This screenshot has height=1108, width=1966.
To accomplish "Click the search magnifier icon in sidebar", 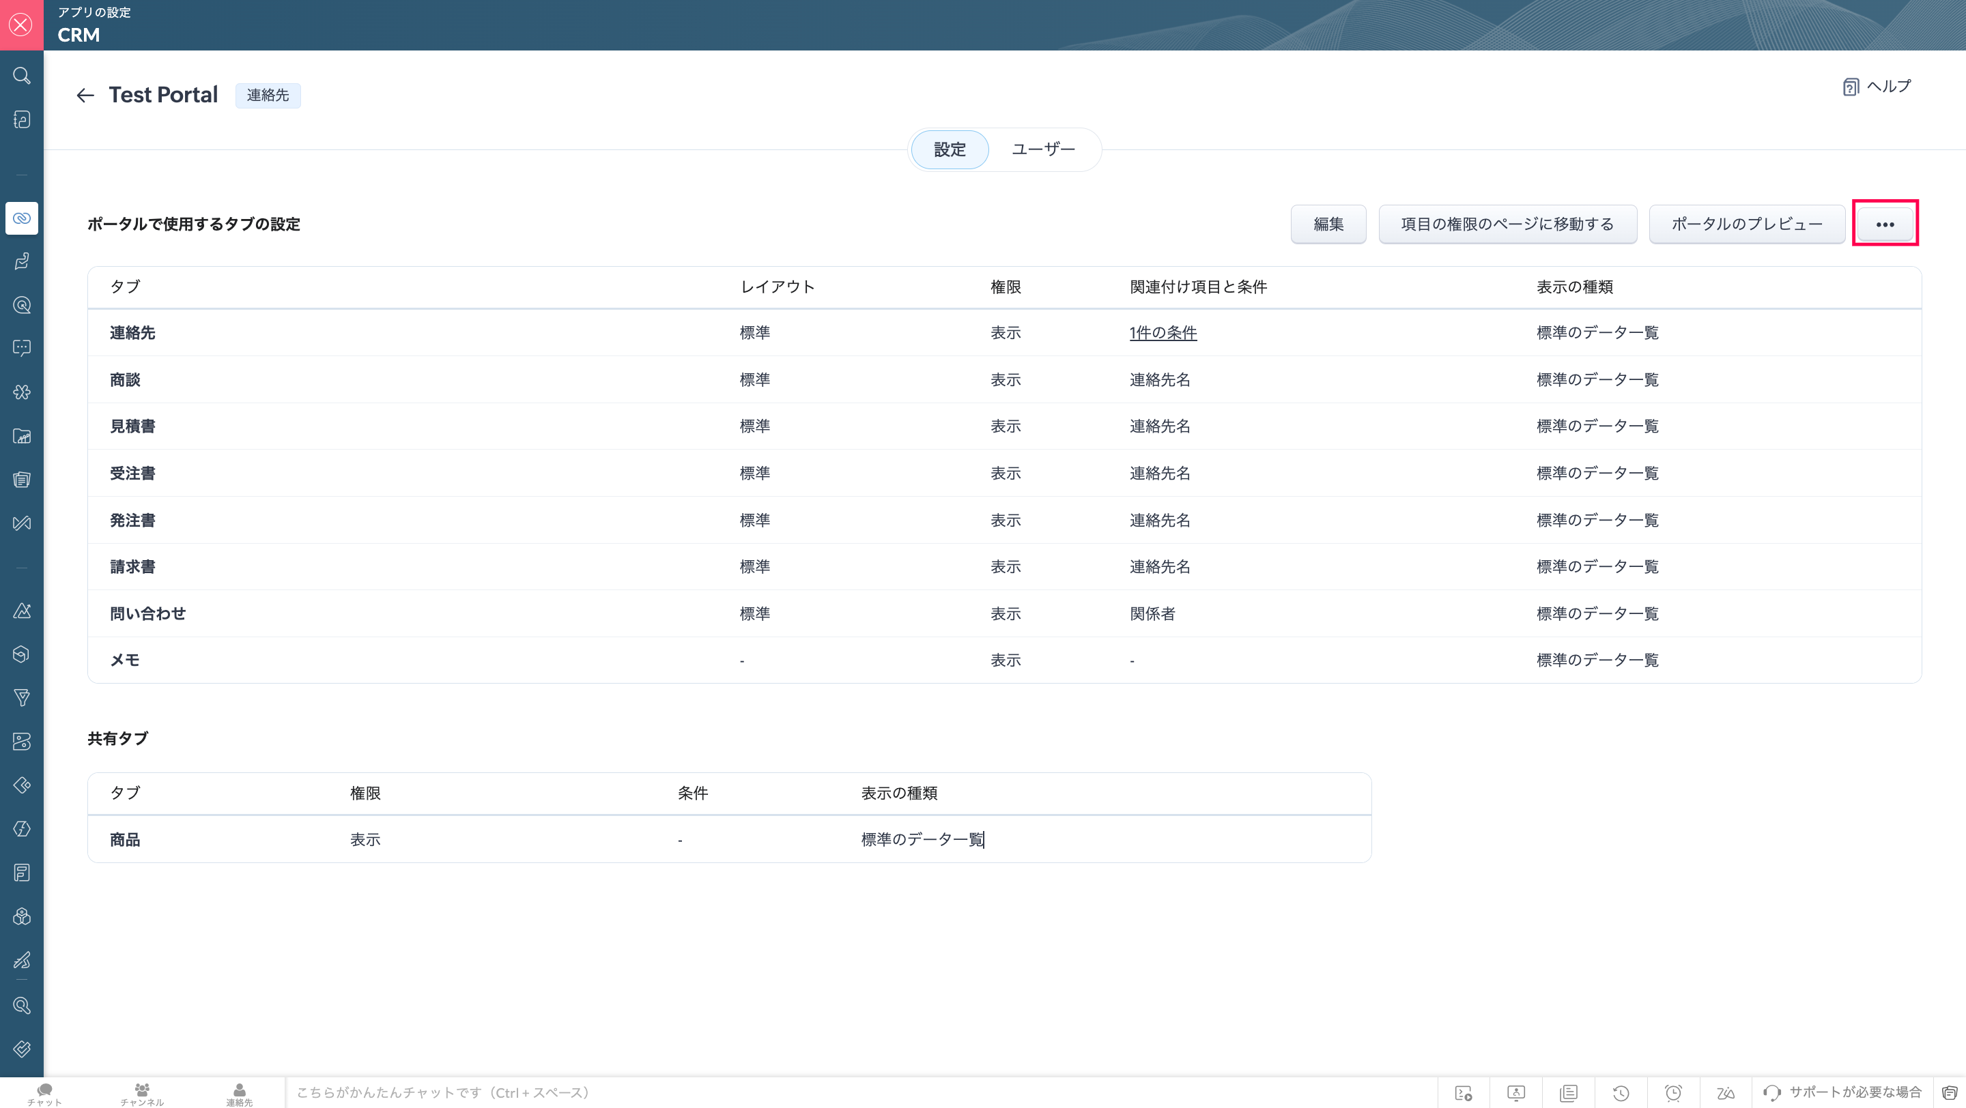I will click(x=21, y=76).
